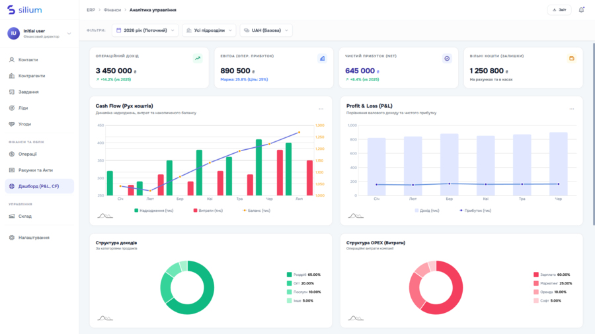Toggle Витрати series in Cash Flow legend

point(208,211)
